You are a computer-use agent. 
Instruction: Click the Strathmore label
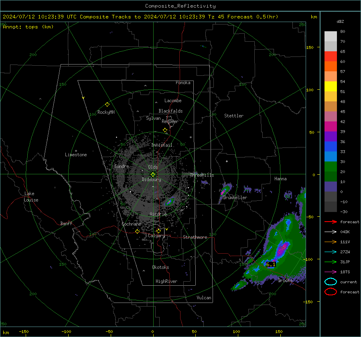tap(195, 237)
